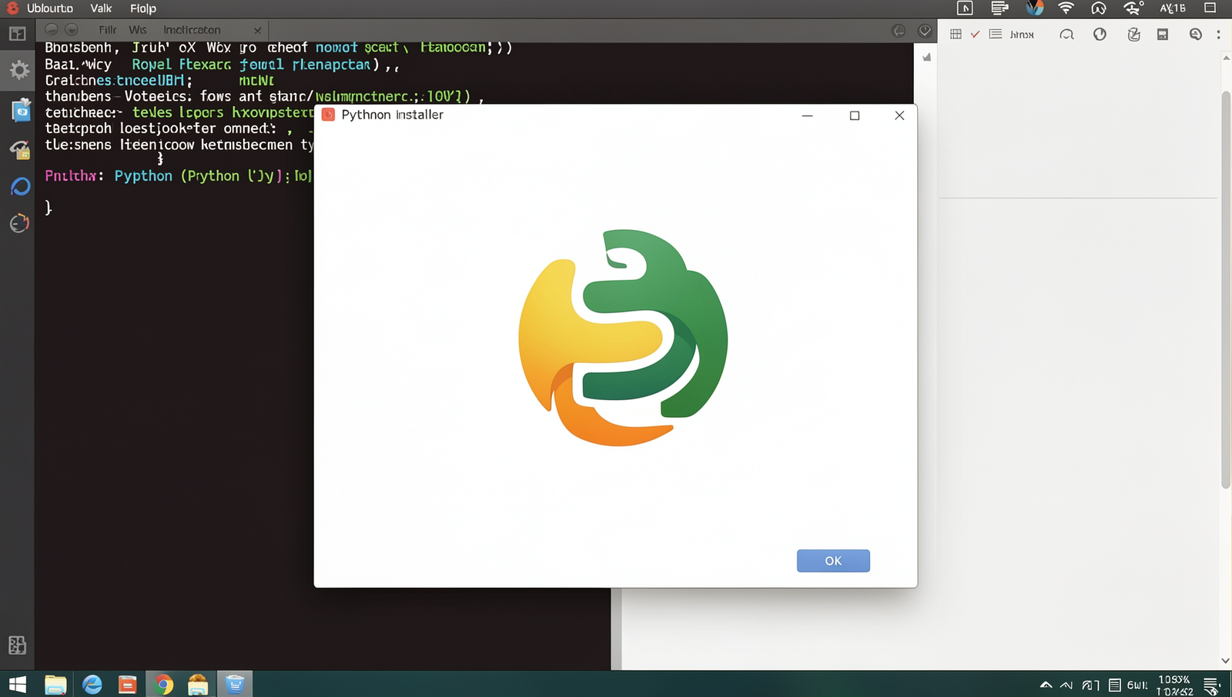Click the colorful round app icon in top bar
This screenshot has width=1232, height=697.
(1034, 8)
